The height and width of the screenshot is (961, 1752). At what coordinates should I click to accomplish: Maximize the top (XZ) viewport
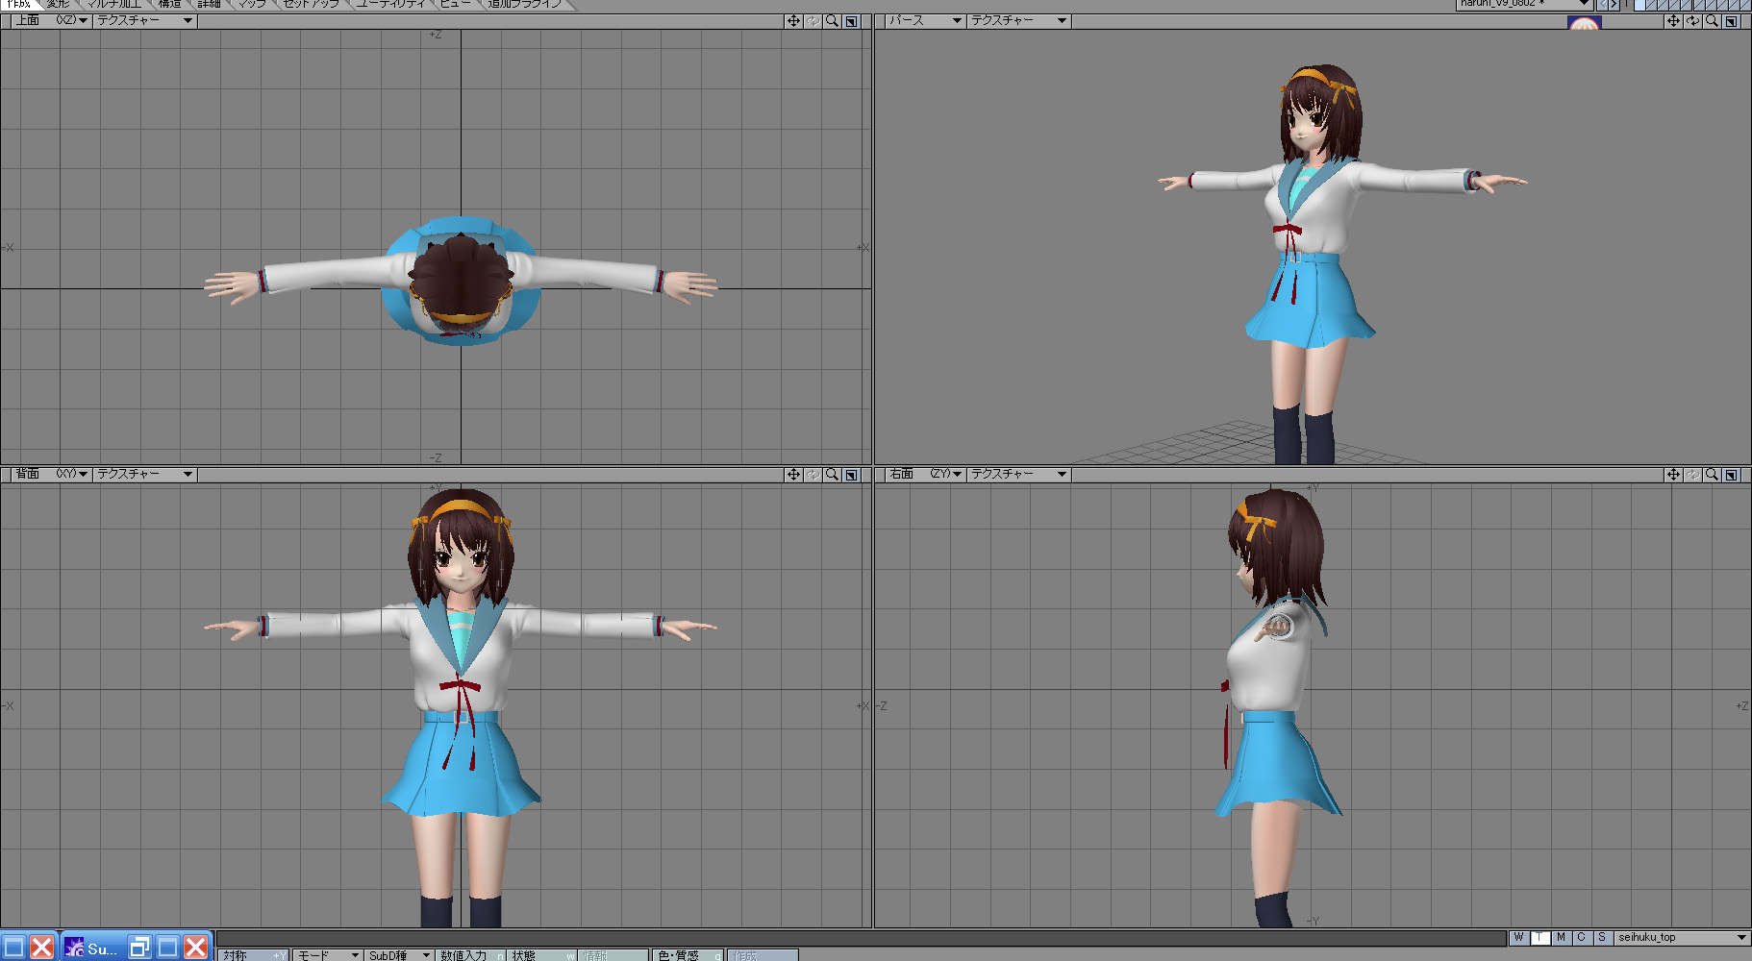851,21
